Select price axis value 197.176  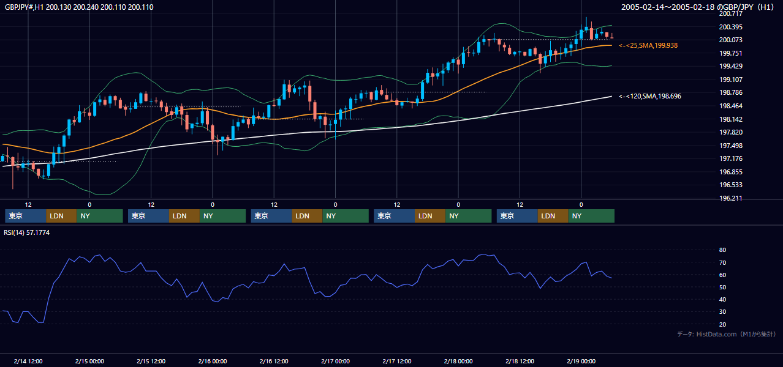(730, 158)
